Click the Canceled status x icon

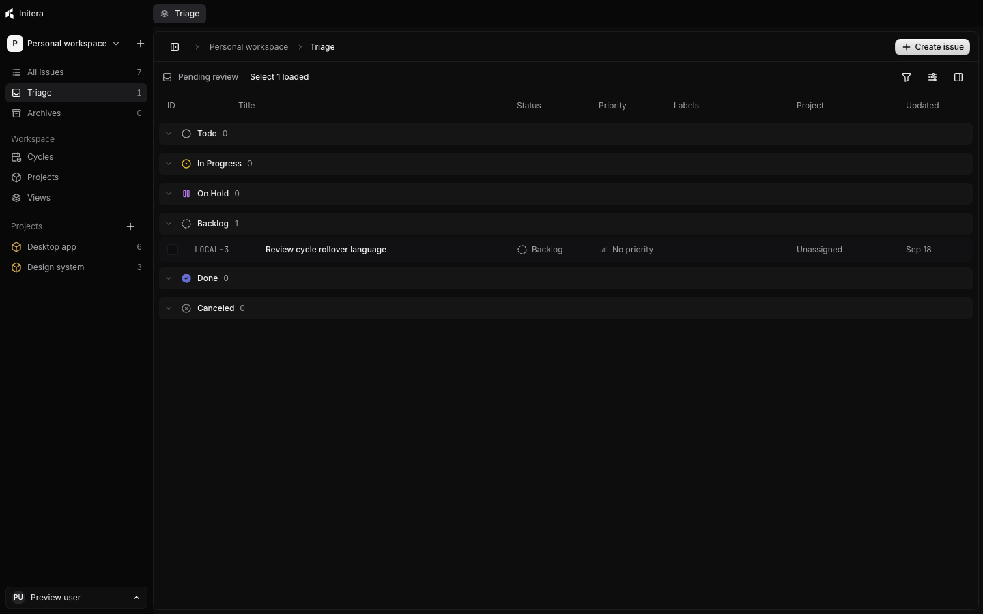tap(186, 308)
